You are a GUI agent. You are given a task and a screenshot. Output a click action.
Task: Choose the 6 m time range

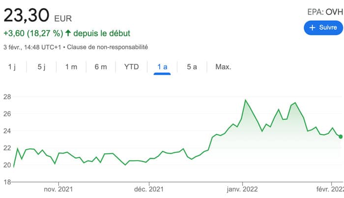[x=101, y=67]
